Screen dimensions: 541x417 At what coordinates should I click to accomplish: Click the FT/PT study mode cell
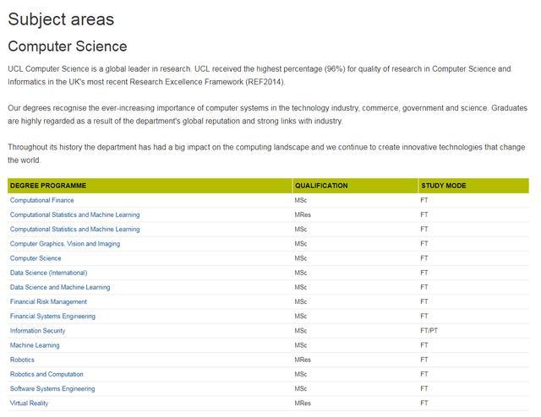[429, 331]
